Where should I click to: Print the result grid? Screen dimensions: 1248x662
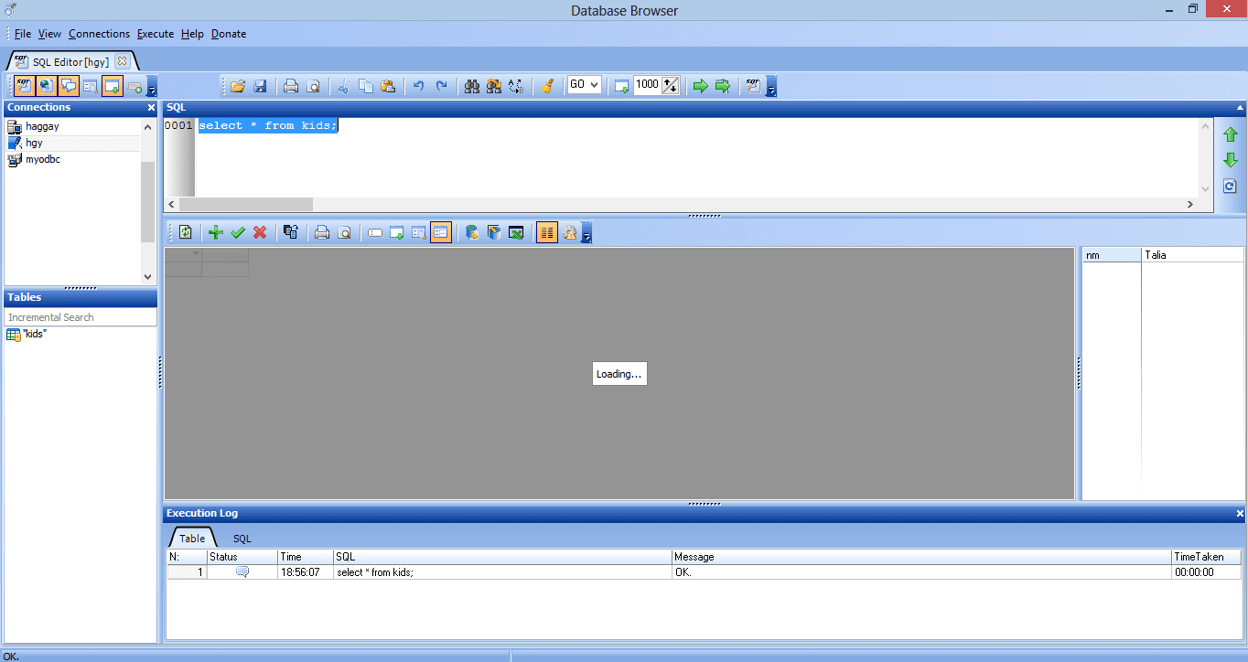pos(322,233)
